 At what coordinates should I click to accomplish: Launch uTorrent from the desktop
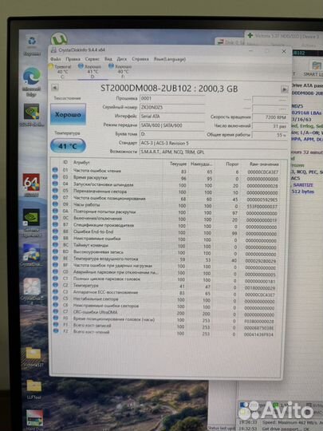click(59, 39)
